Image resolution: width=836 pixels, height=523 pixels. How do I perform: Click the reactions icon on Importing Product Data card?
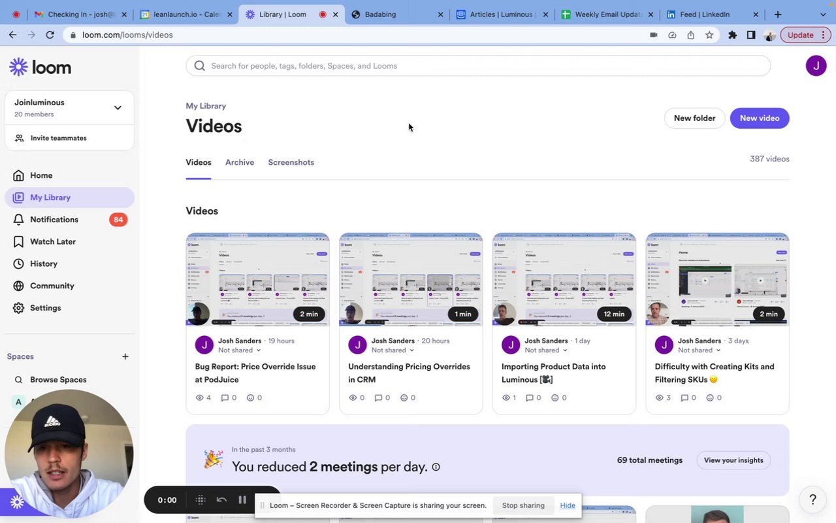555,397
